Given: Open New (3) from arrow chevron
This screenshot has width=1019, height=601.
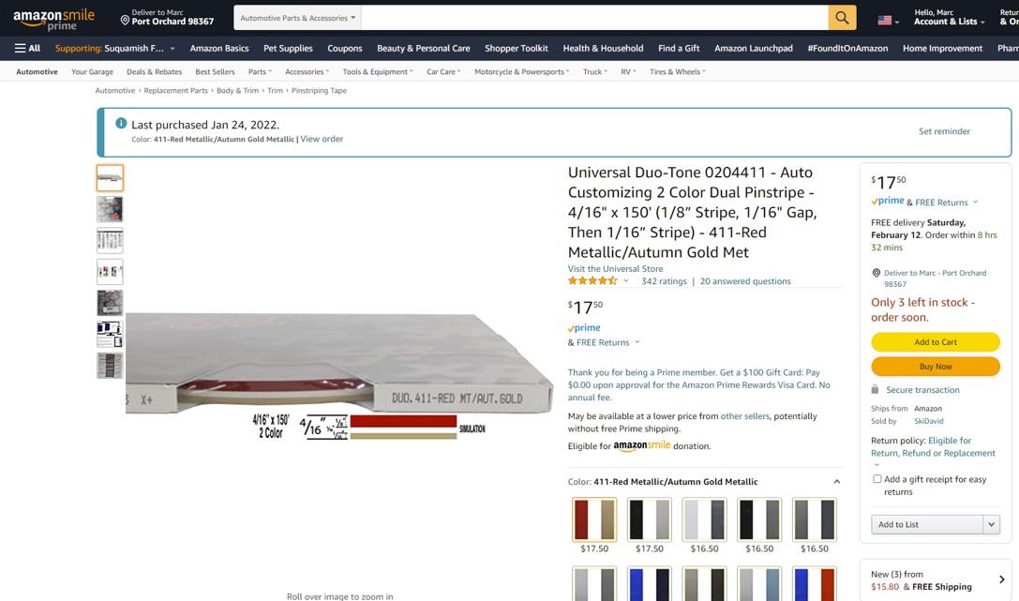Looking at the screenshot, I should pyautogui.click(x=1001, y=579).
